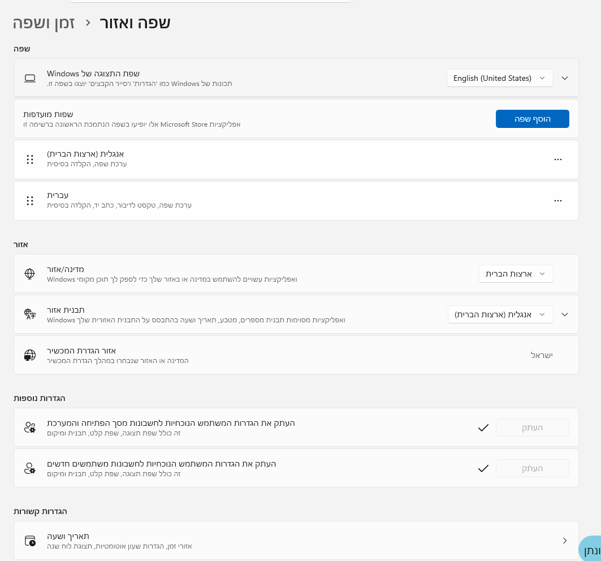
Task: Click the device setup region globe icon
Action: pyautogui.click(x=30, y=355)
